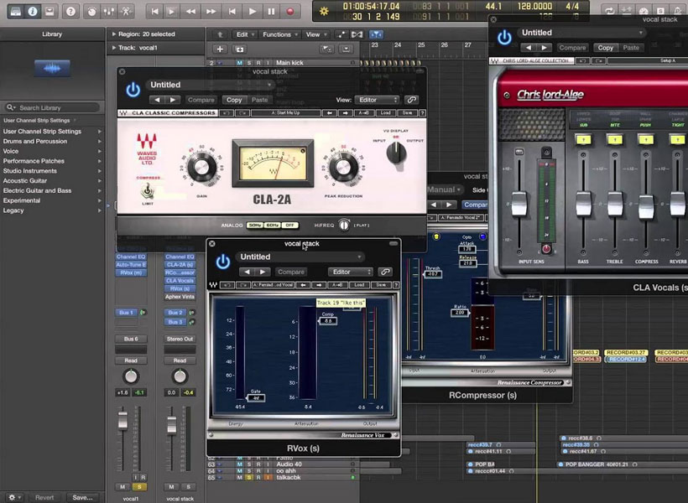Screen dimensions: 688x503
Task: Mute the vocal stack channel strip
Action: coord(172,486)
